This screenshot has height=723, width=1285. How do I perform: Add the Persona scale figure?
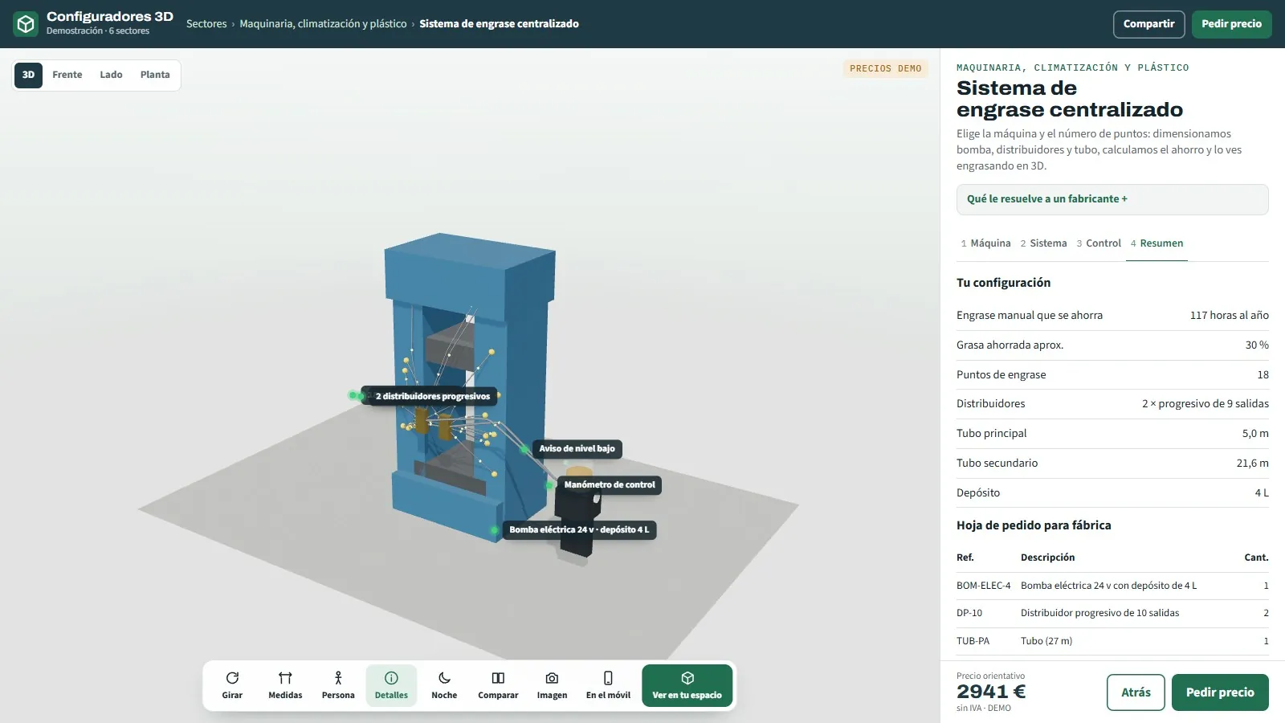click(x=338, y=685)
